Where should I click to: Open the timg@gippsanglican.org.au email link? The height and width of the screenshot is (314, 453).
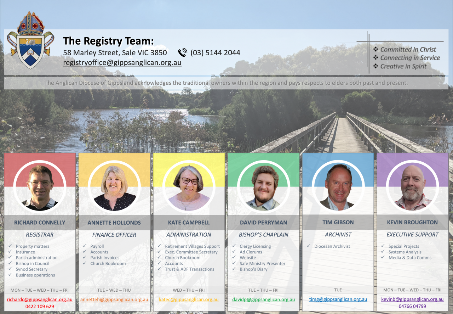coord(338,299)
